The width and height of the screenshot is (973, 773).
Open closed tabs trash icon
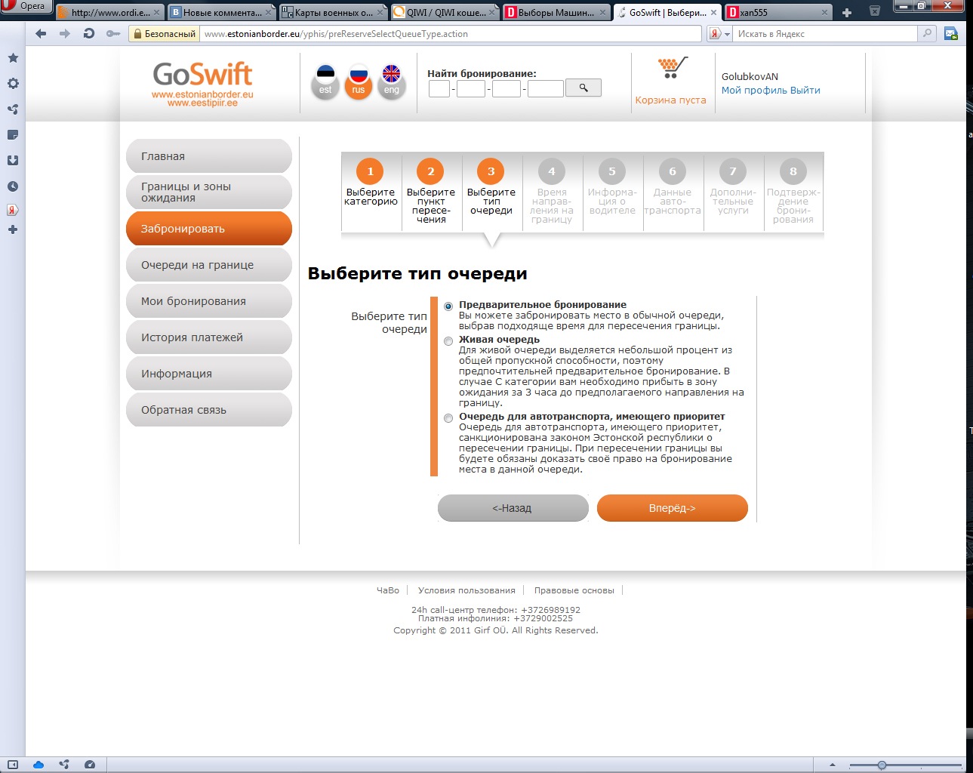874,11
